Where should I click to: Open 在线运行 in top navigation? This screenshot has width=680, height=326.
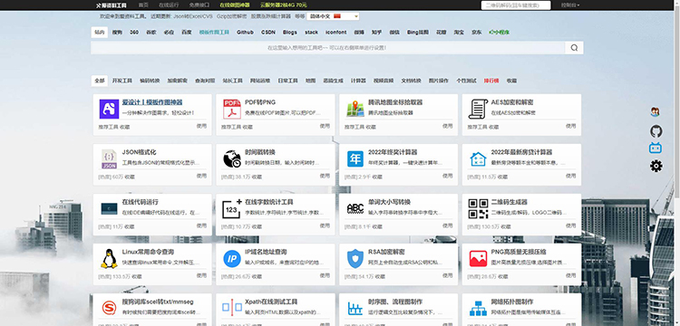(169, 5)
